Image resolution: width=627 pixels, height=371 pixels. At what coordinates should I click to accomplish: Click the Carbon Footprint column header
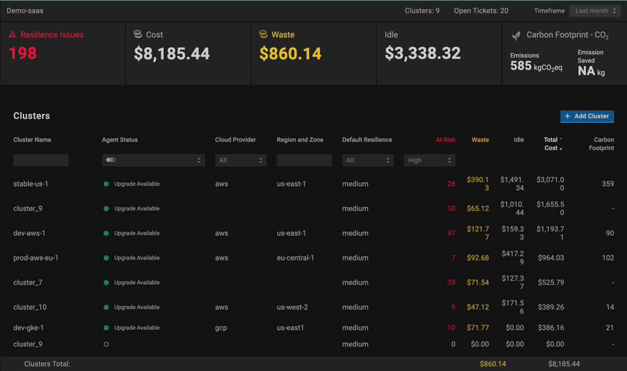point(602,144)
